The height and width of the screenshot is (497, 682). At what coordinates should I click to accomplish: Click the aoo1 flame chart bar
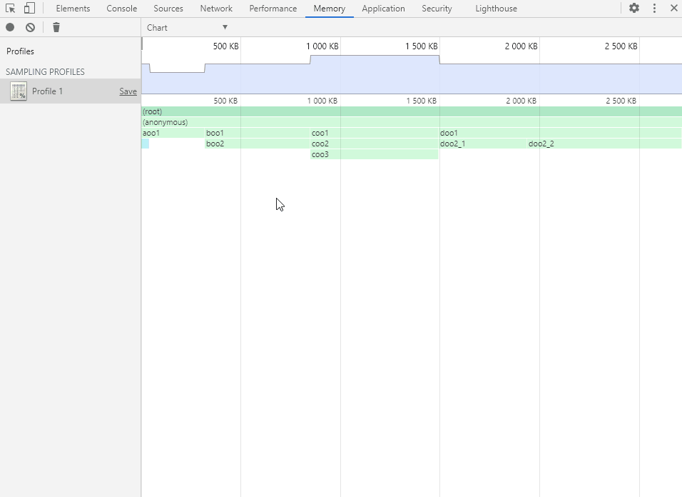point(173,133)
